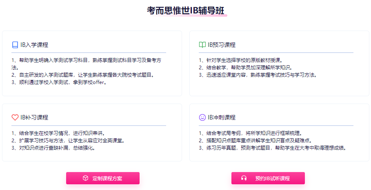371x190 pixels.
Task: Click the IB入学课程 heading
Action: pos(34,45)
